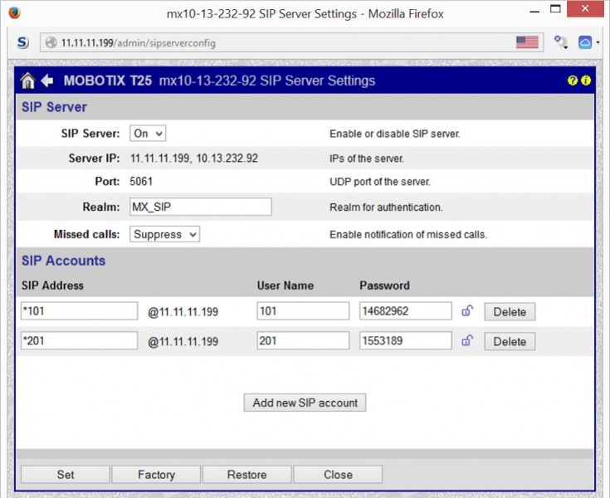This screenshot has height=498, width=610.
Task: Minimize the Firefox window
Action: (534, 12)
